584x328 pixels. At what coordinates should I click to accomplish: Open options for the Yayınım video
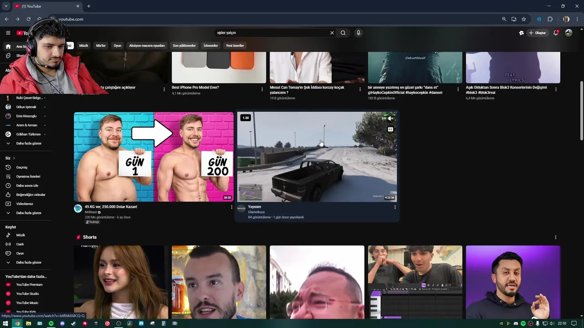coord(395,207)
